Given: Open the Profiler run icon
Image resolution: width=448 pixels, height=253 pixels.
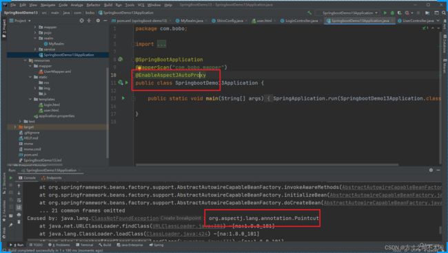Looking at the screenshot, I should 407,13.
